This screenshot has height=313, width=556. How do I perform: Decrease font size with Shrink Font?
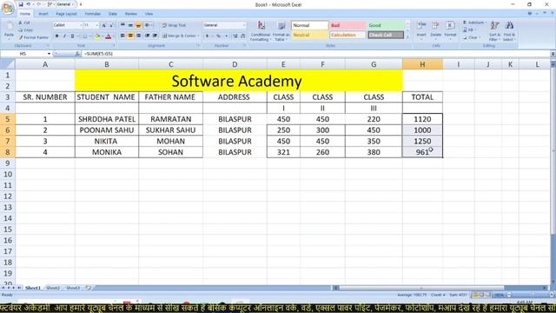[x=112, y=25]
